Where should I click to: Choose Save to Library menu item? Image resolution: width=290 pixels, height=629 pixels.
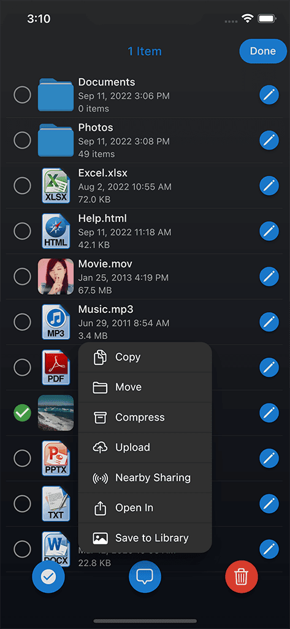(145, 538)
